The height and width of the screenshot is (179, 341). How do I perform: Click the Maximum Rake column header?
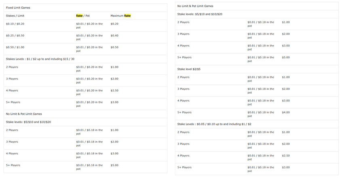coord(120,16)
